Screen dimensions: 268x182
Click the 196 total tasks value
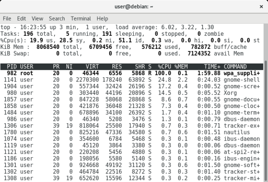(28, 33)
